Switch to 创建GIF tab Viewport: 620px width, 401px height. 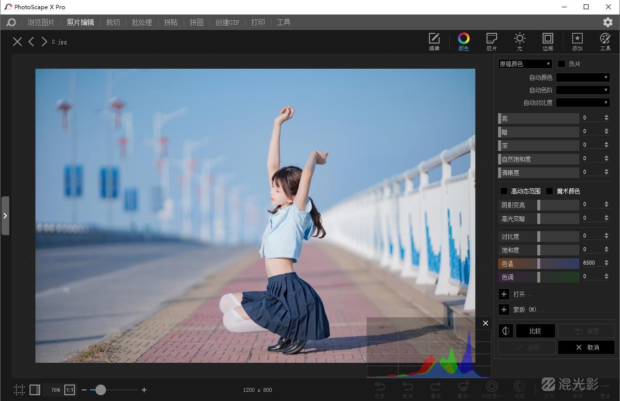[227, 22]
